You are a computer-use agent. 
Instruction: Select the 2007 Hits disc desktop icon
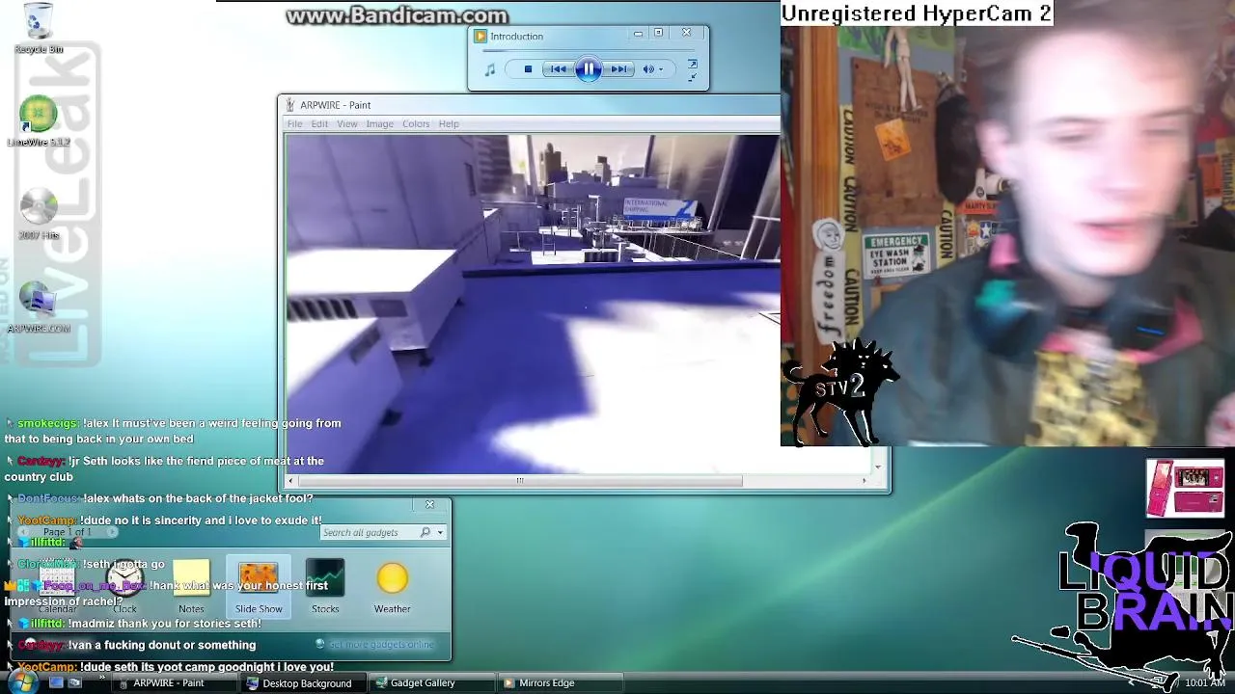pyautogui.click(x=39, y=214)
